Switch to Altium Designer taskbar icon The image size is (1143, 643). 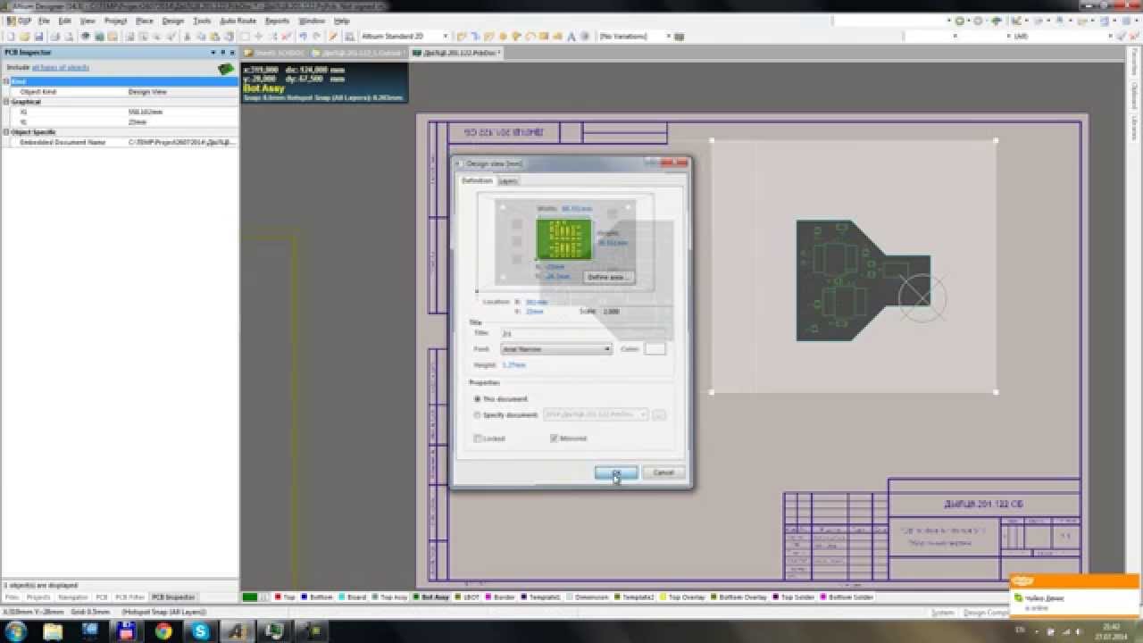pos(238,631)
